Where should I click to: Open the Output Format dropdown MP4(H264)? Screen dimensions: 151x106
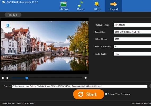pyautogui.click(x=132, y=25)
